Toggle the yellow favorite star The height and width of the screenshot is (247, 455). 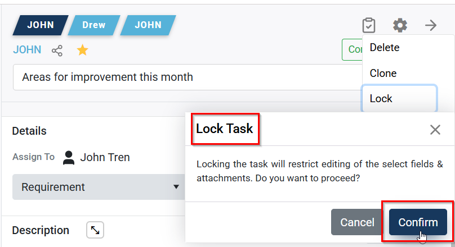coord(83,51)
